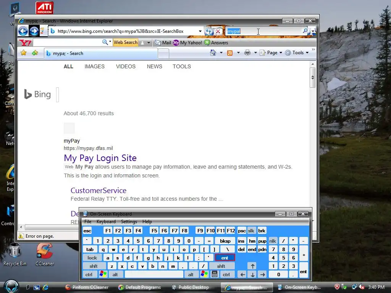Open the Keyboard menu
This screenshot has width=391, height=293.
[x=106, y=222]
